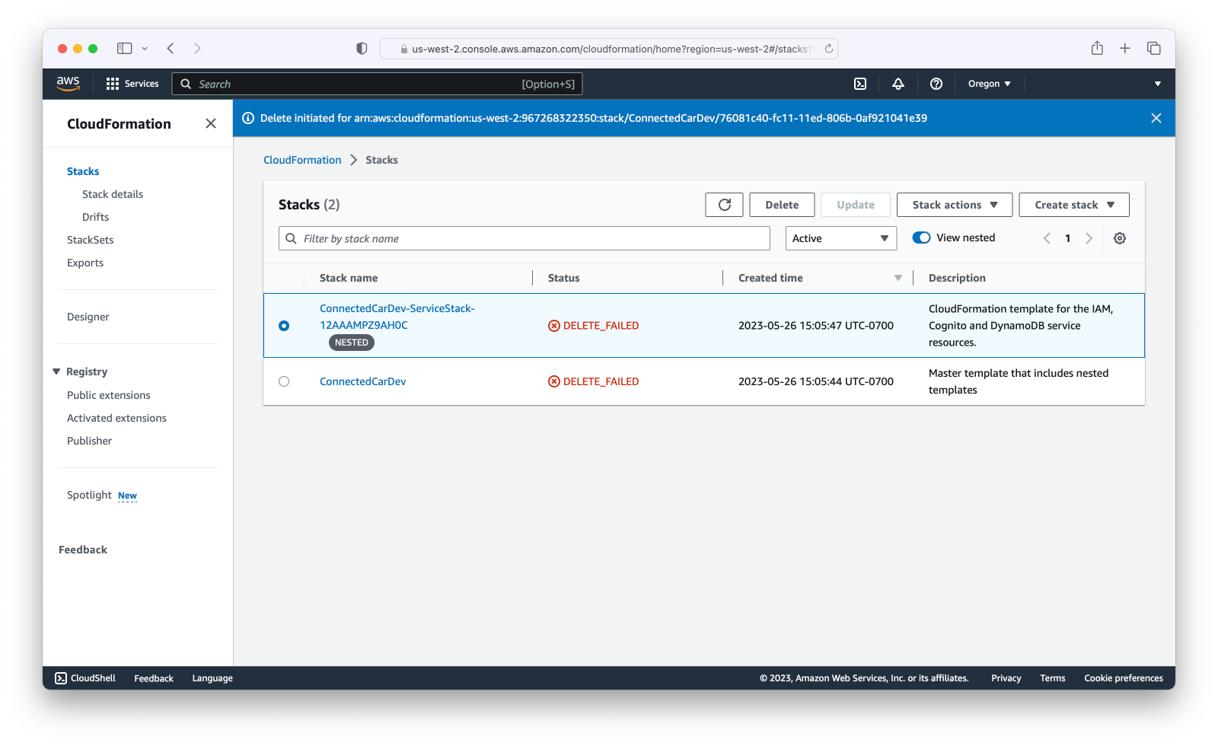Viewport: 1218px width, 746px height.
Task: Select the ConnectedCarDev stack radio button
Action: pos(284,381)
